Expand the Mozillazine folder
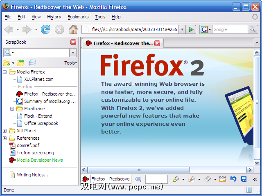262x196 pixels. point(12,109)
